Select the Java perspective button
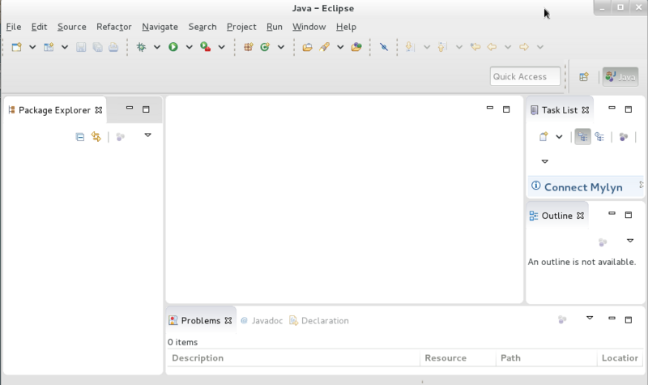Image resolution: width=648 pixels, height=385 pixels. click(x=620, y=77)
